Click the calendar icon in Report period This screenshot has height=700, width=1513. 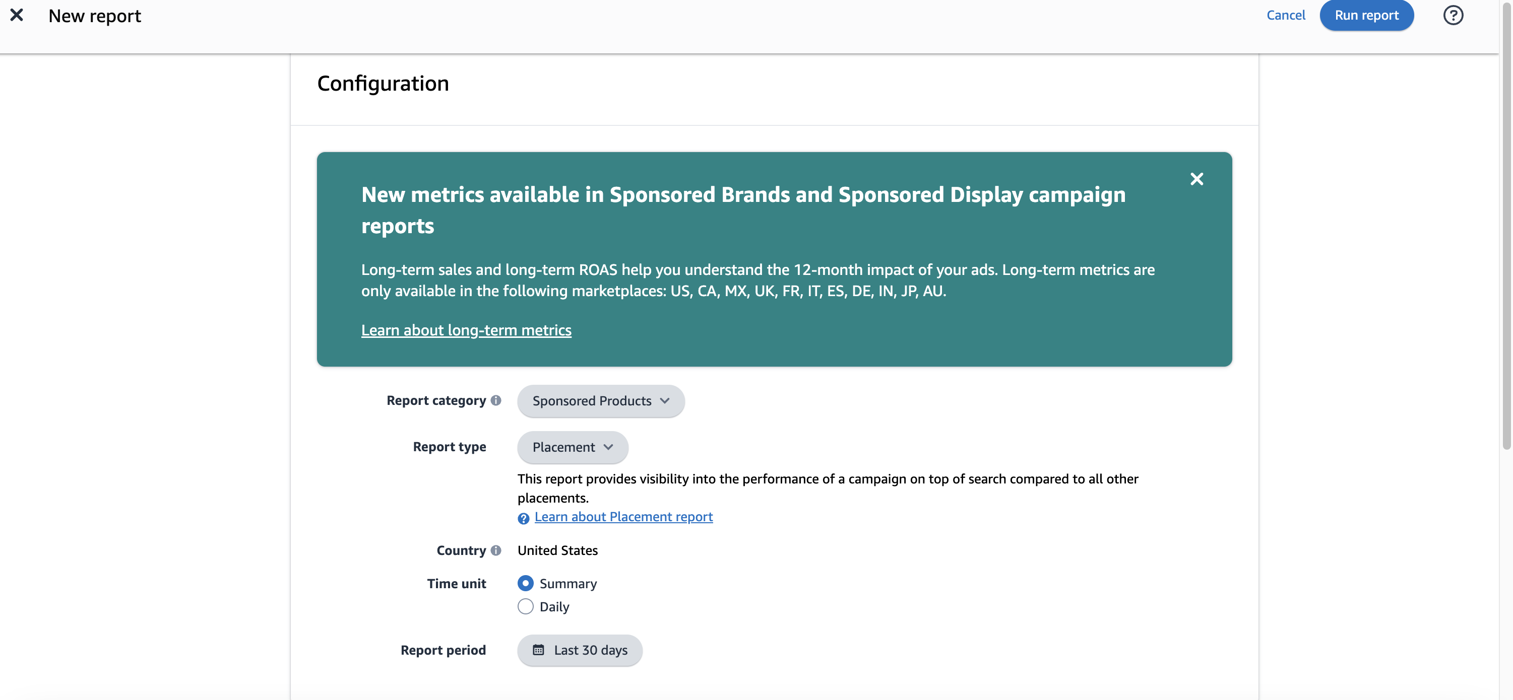[x=538, y=650]
